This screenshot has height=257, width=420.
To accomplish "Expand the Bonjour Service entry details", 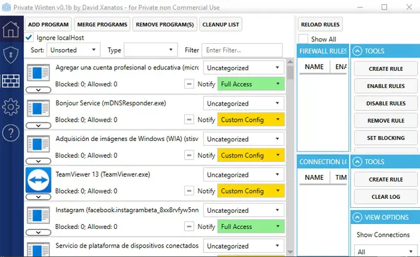I will point(38,126).
